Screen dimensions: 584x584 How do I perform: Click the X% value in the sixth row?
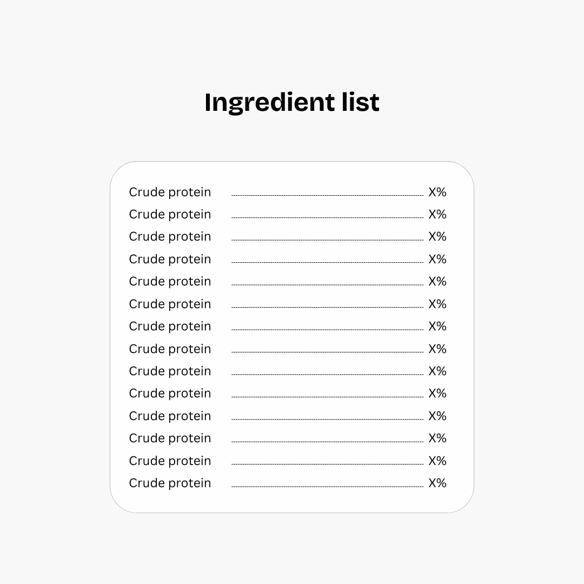(x=437, y=304)
